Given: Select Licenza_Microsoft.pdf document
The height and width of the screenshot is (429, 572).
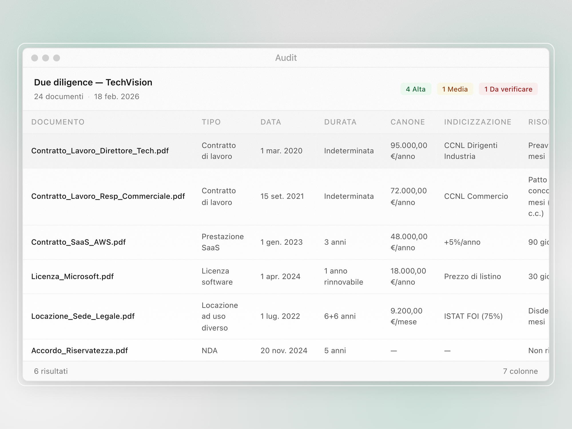Looking at the screenshot, I should point(72,276).
